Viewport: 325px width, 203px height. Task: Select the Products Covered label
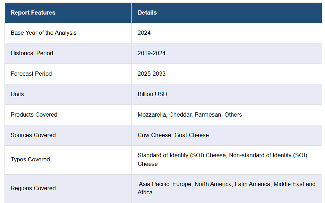tap(34, 115)
